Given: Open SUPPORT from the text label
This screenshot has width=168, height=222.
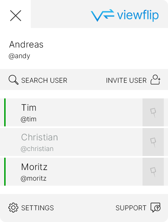Looking at the screenshot, I should pos(131,208).
